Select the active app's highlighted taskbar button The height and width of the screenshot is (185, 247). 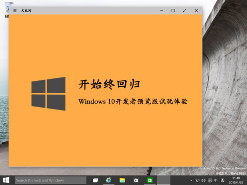coord(164,180)
